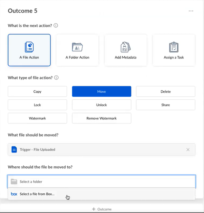Select the A File Action card
204x213 pixels.
coord(29,50)
